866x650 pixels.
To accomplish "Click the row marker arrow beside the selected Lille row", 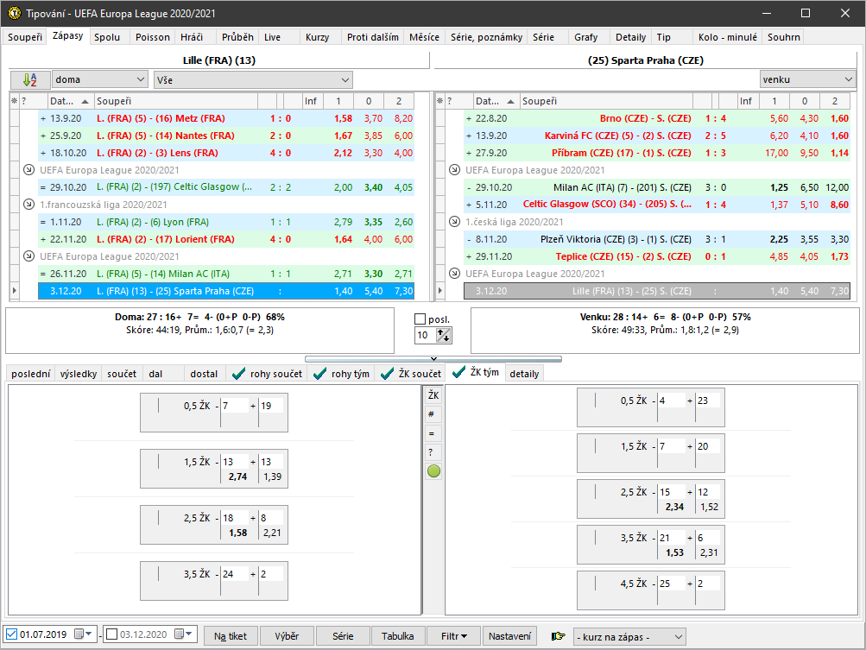I will pyautogui.click(x=15, y=291).
